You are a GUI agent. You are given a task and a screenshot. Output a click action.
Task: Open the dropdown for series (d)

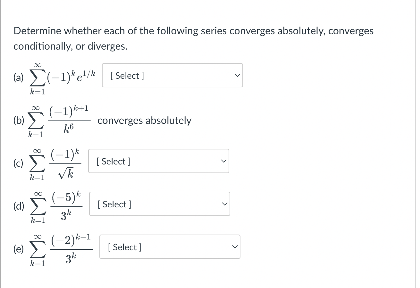click(x=160, y=204)
